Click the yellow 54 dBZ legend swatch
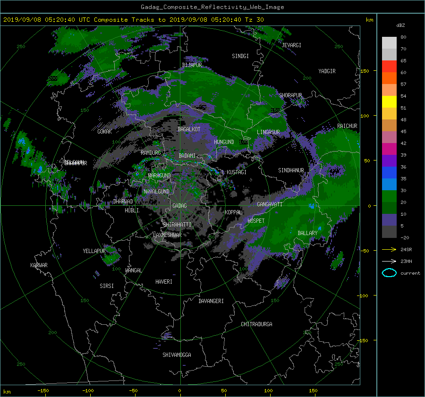This screenshot has height=397, width=425. click(389, 101)
